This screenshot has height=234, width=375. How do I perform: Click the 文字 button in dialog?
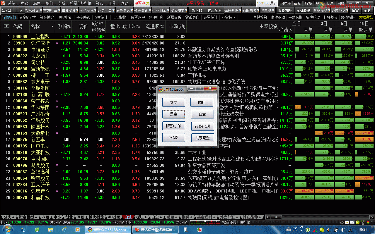pyautogui.click(x=174, y=102)
